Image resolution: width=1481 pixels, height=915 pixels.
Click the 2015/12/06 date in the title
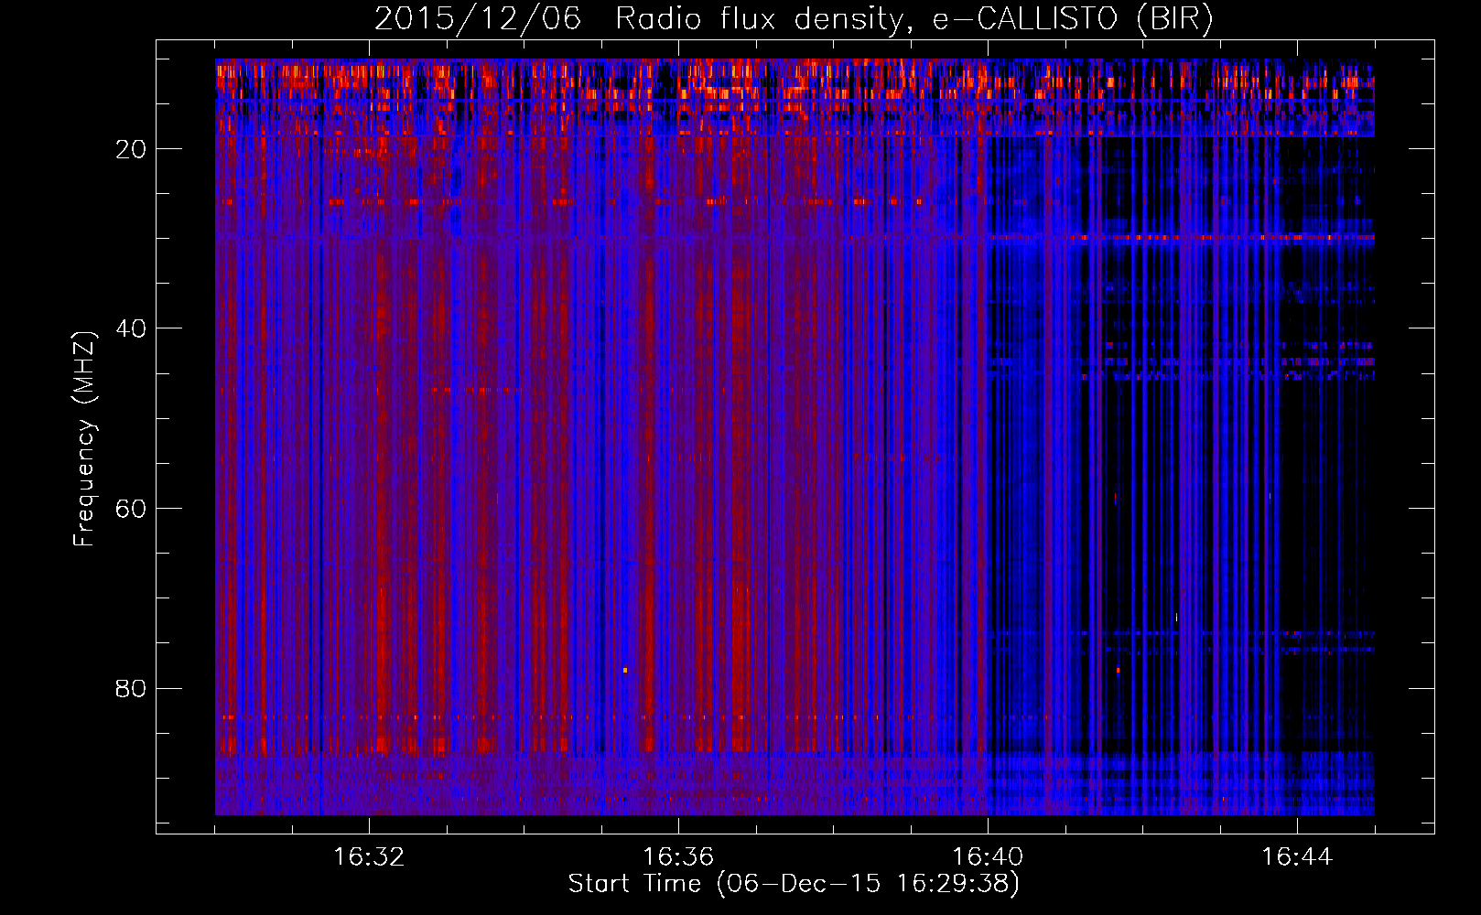[x=477, y=19]
